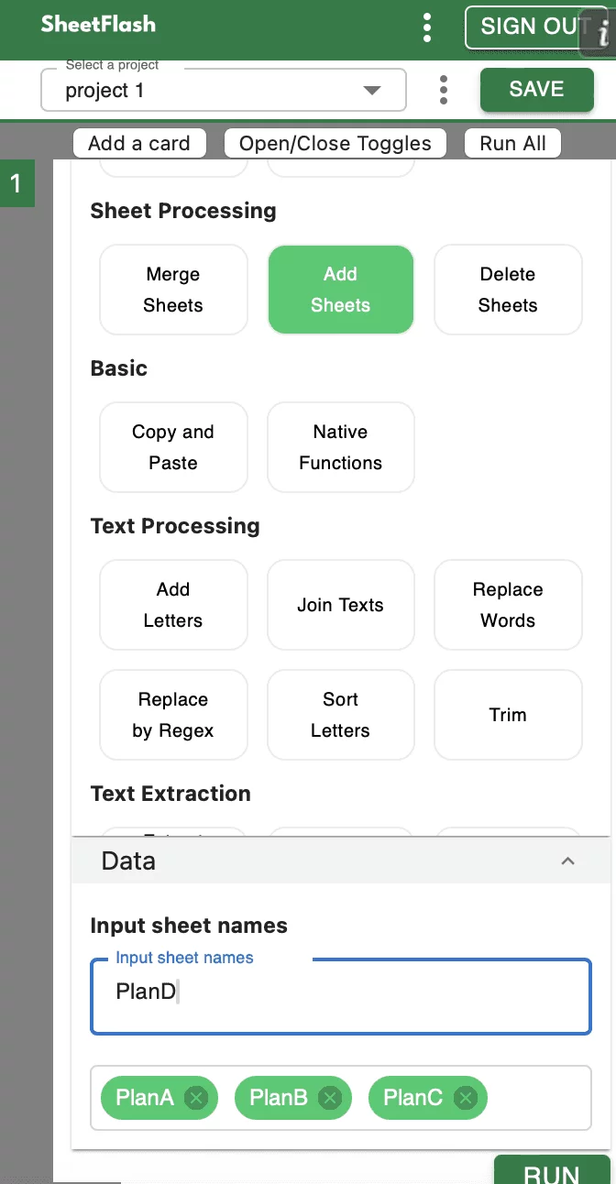Select card number 1 tab
Screen dimensions: 616x1184
pos(16,184)
